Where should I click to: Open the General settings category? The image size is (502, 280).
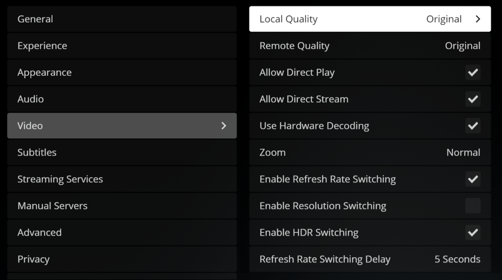pyautogui.click(x=122, y=19)
